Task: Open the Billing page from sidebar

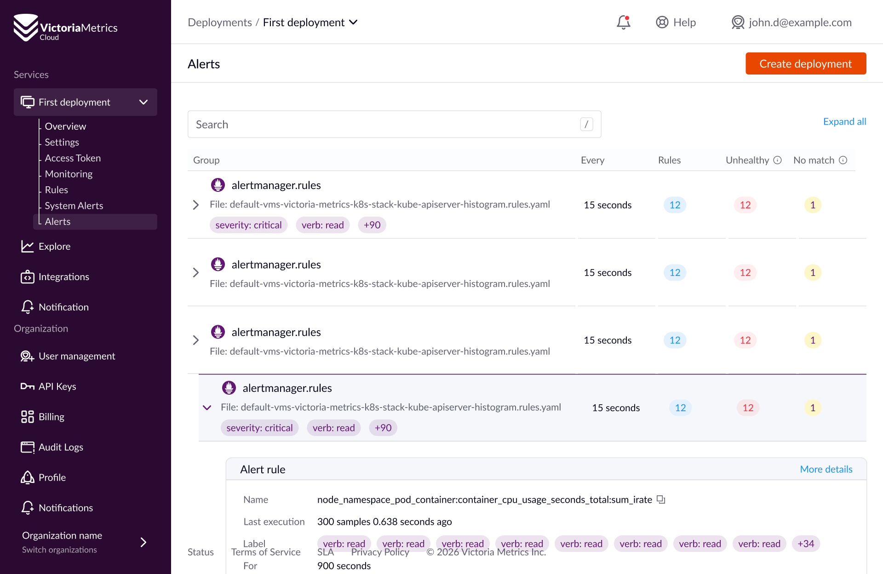Action: [x=51, y=417]
